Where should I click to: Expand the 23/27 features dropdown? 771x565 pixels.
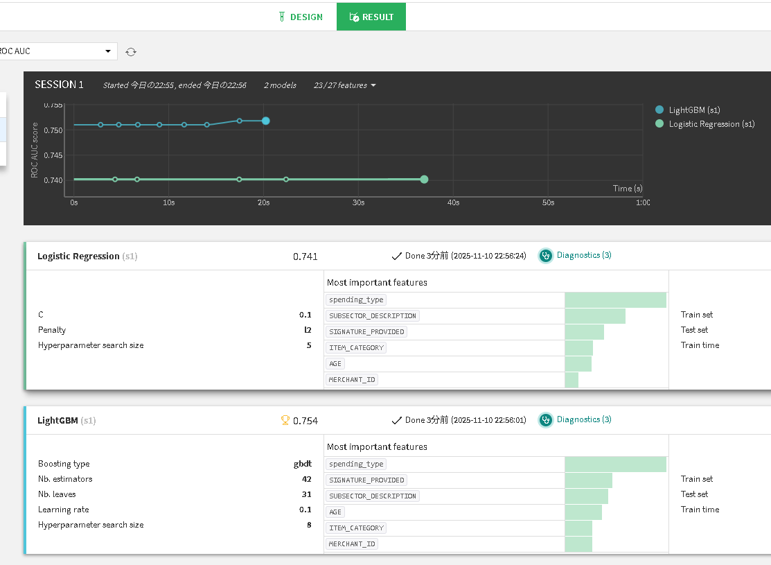pyautogui.click(x=344, y=85)
